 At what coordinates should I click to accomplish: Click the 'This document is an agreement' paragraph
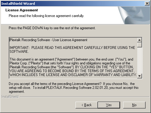click(73, 67)
